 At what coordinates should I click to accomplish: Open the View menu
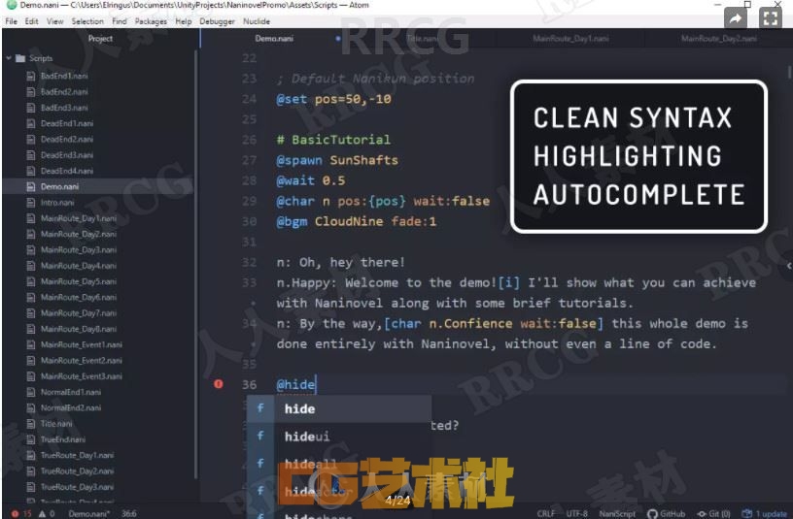click(x=54, y=21)
